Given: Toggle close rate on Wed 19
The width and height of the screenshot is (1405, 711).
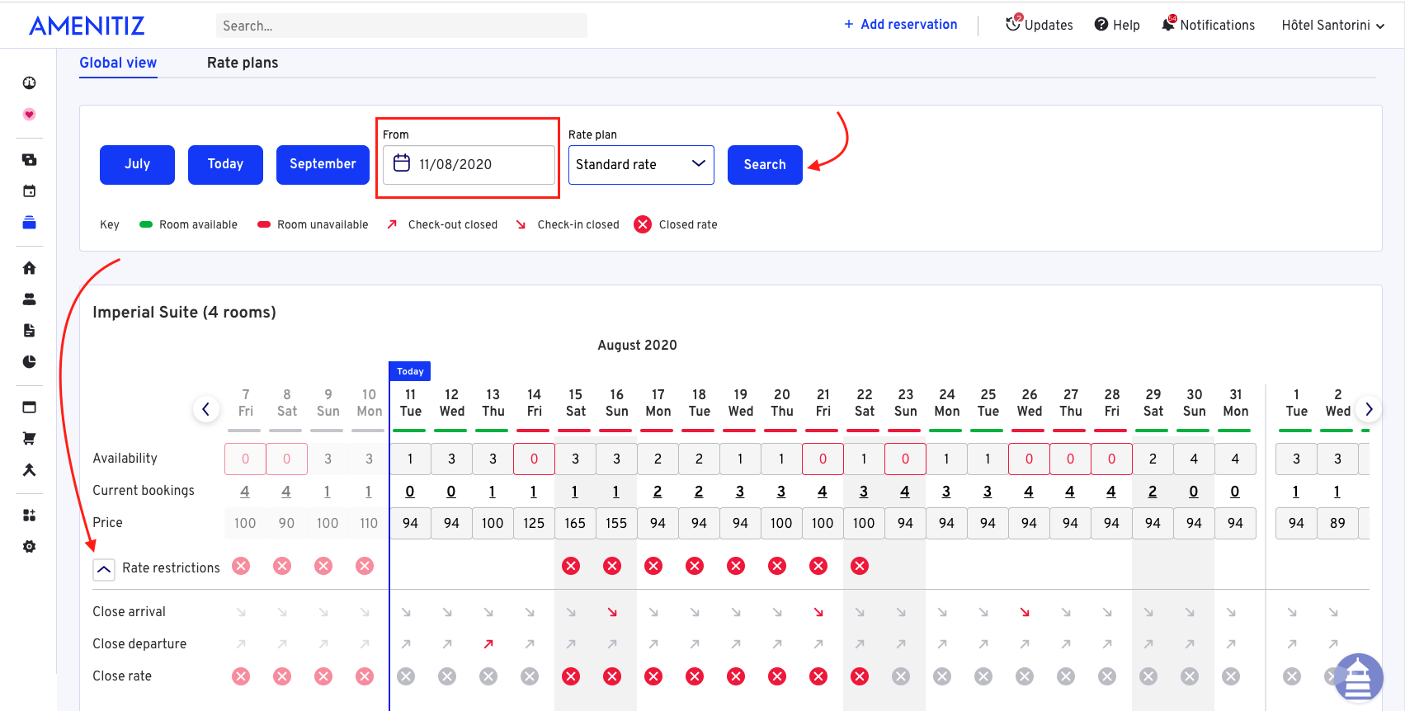Looking at the screenshot, I should pos(736,676).
